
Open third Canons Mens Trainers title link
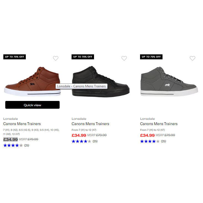click(159, 124)
